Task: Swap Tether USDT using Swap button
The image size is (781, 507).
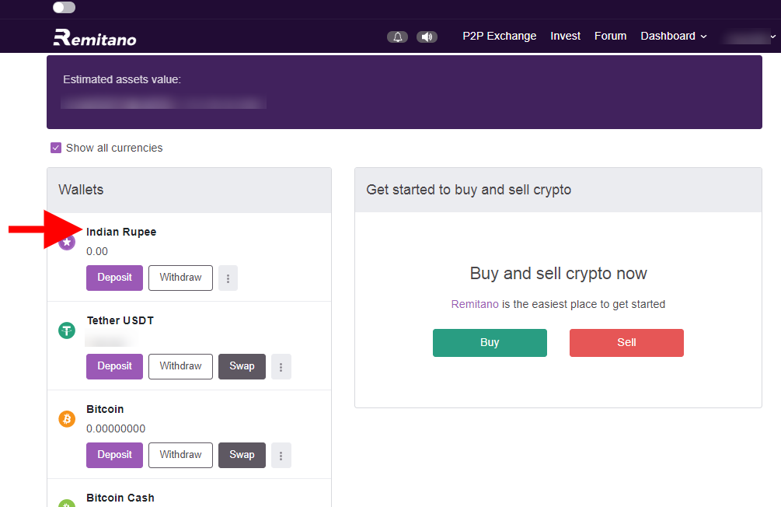Action: (x=242, y=366)
